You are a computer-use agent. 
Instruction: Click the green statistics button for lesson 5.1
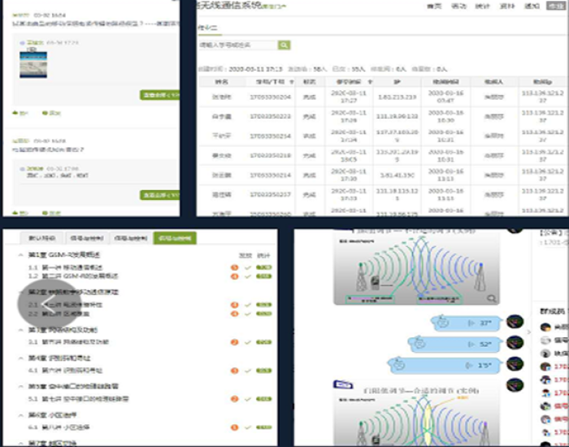click(263, 399)
